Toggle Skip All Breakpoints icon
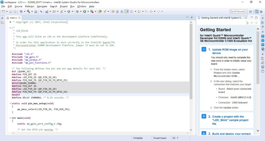Viewport: 265px width, 141px height. coord(41,11)
